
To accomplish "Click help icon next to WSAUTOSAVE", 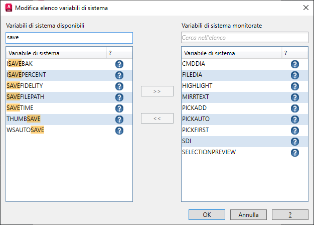I will click(119, 131).
